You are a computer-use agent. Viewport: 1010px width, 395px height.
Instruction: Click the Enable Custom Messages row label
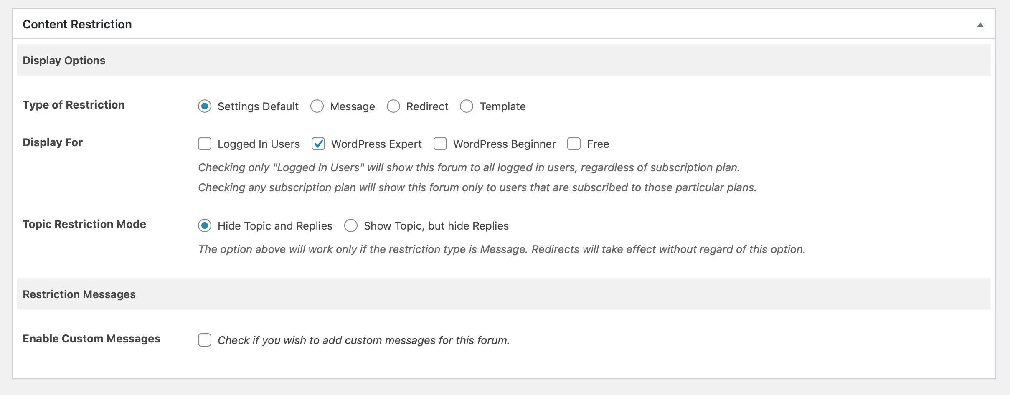point(91,339)
